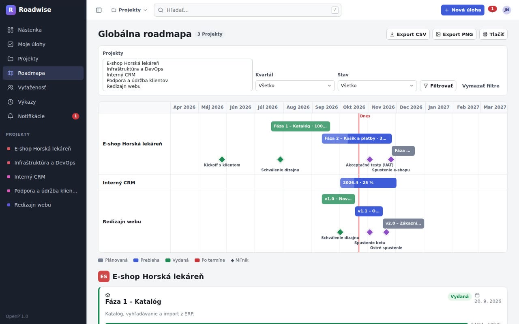Viewport: 519px width, 324px height.
Task: Click the Vydaná status badge
Action: click(x=460, y=296)
